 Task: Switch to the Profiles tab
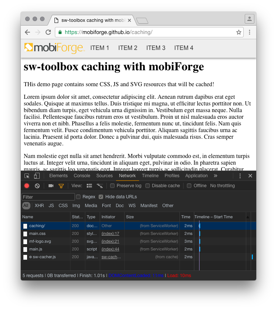tap(172, 176)
